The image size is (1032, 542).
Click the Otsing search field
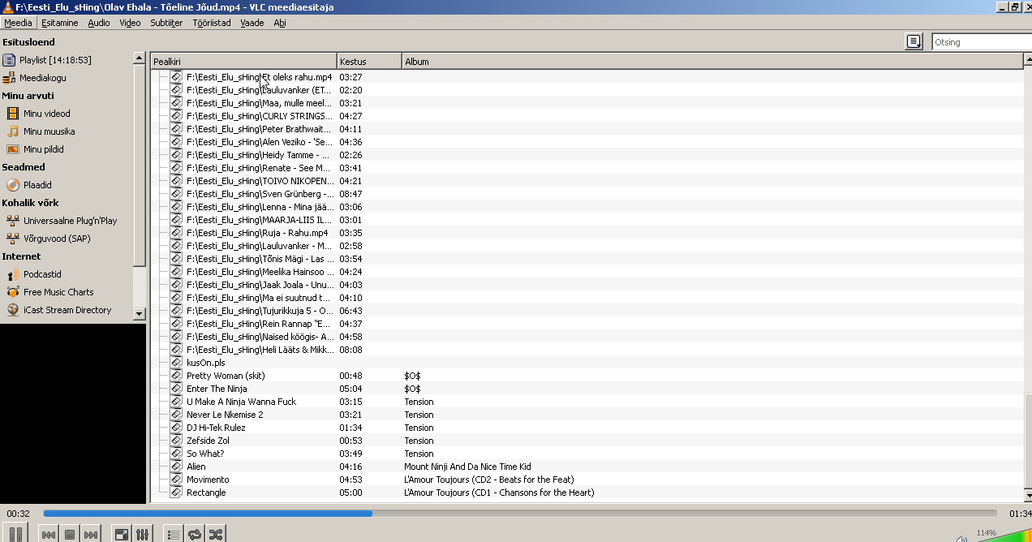point(981,42)
